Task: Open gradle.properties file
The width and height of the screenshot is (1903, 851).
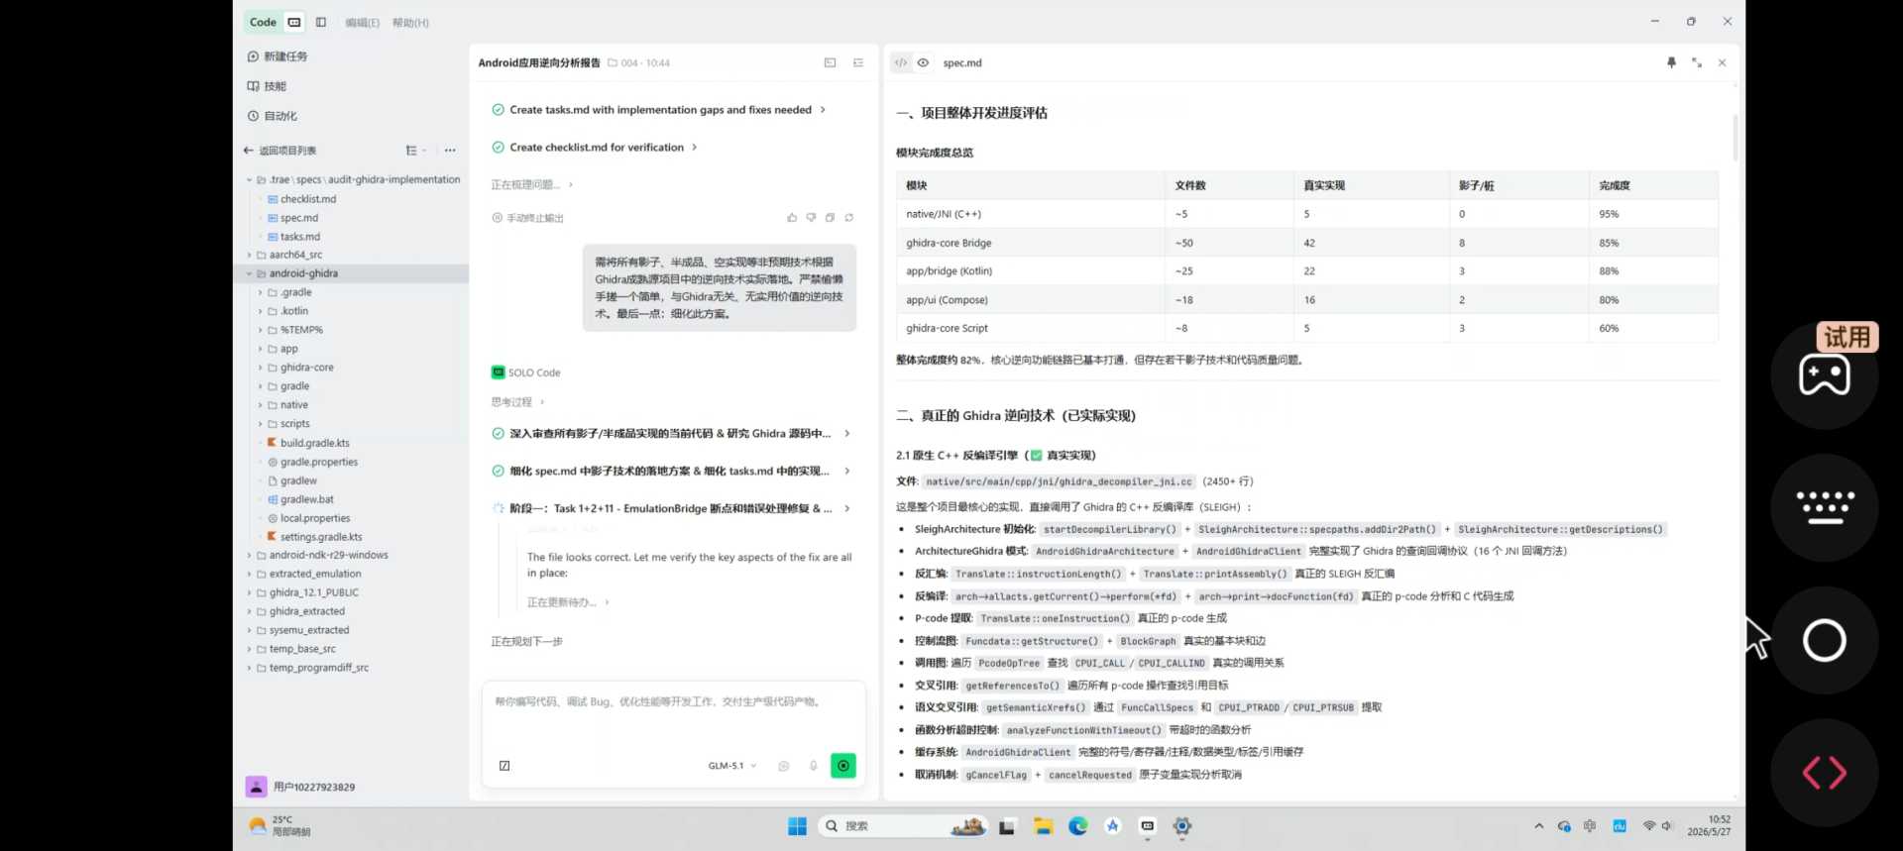Action: (318, 462)
